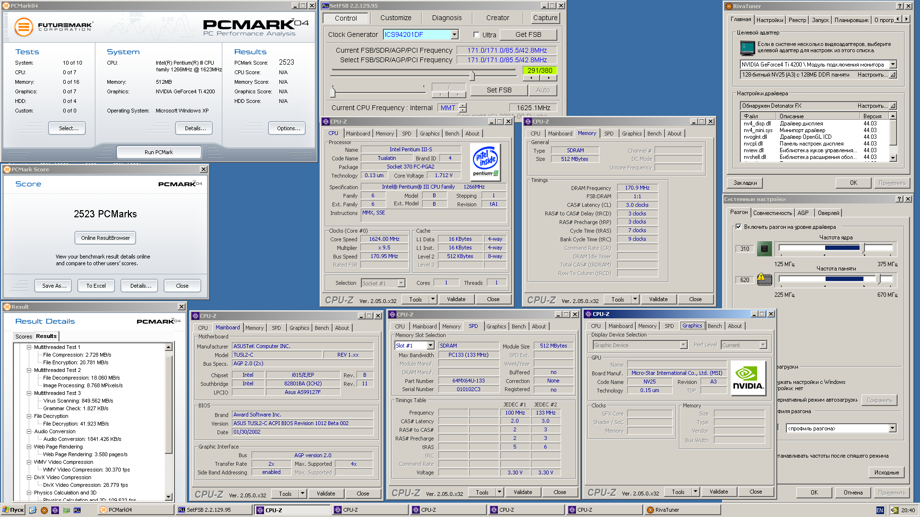Click the Detonator FX Настроить… triangle button
The height and width of the screenshot is (517, 920).
coord(893,106)
